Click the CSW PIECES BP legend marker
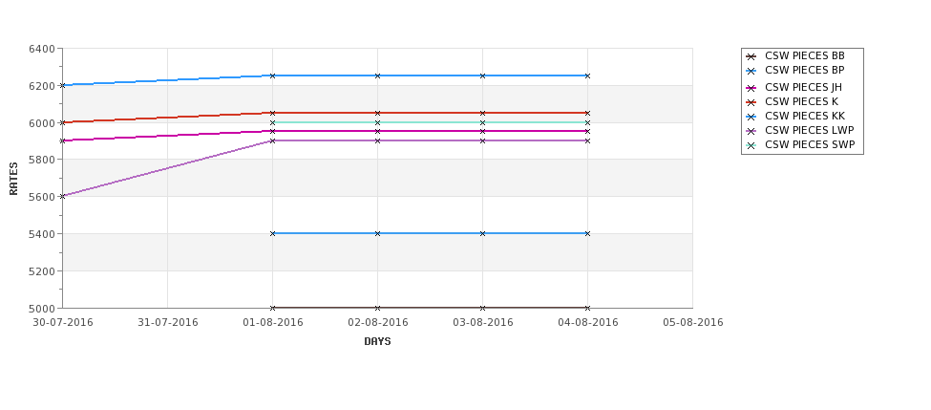This screenshot has height=410, width=931. pos(751,71)
